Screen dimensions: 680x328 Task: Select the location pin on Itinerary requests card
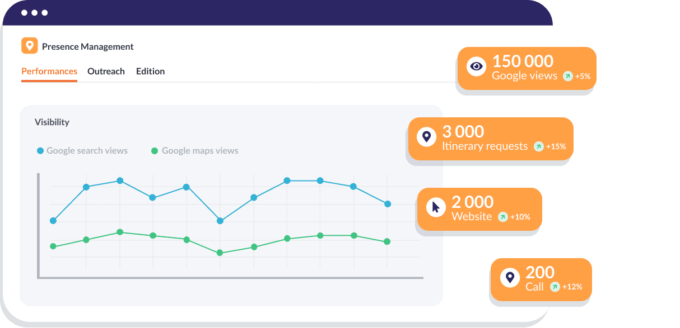click(427, 137)
